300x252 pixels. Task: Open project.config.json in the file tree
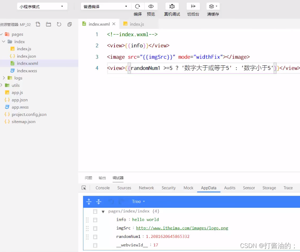(29, 114)
